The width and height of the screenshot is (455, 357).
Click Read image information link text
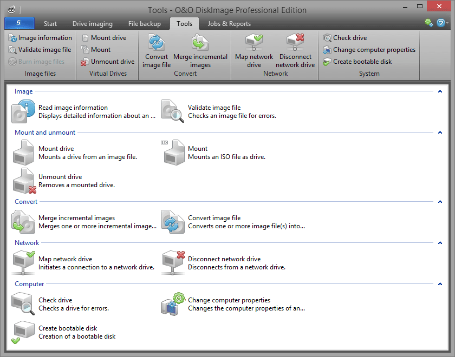(x=73, y=108)
